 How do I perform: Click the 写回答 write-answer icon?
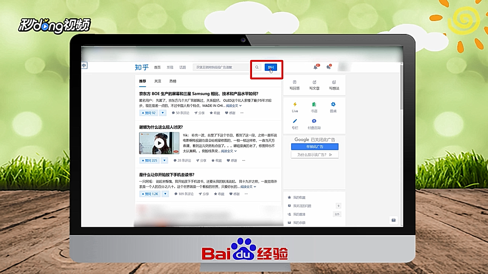coord(295,82)
